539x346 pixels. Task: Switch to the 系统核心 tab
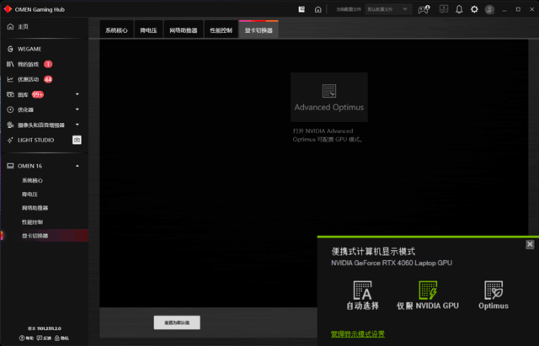pos(116,30)
